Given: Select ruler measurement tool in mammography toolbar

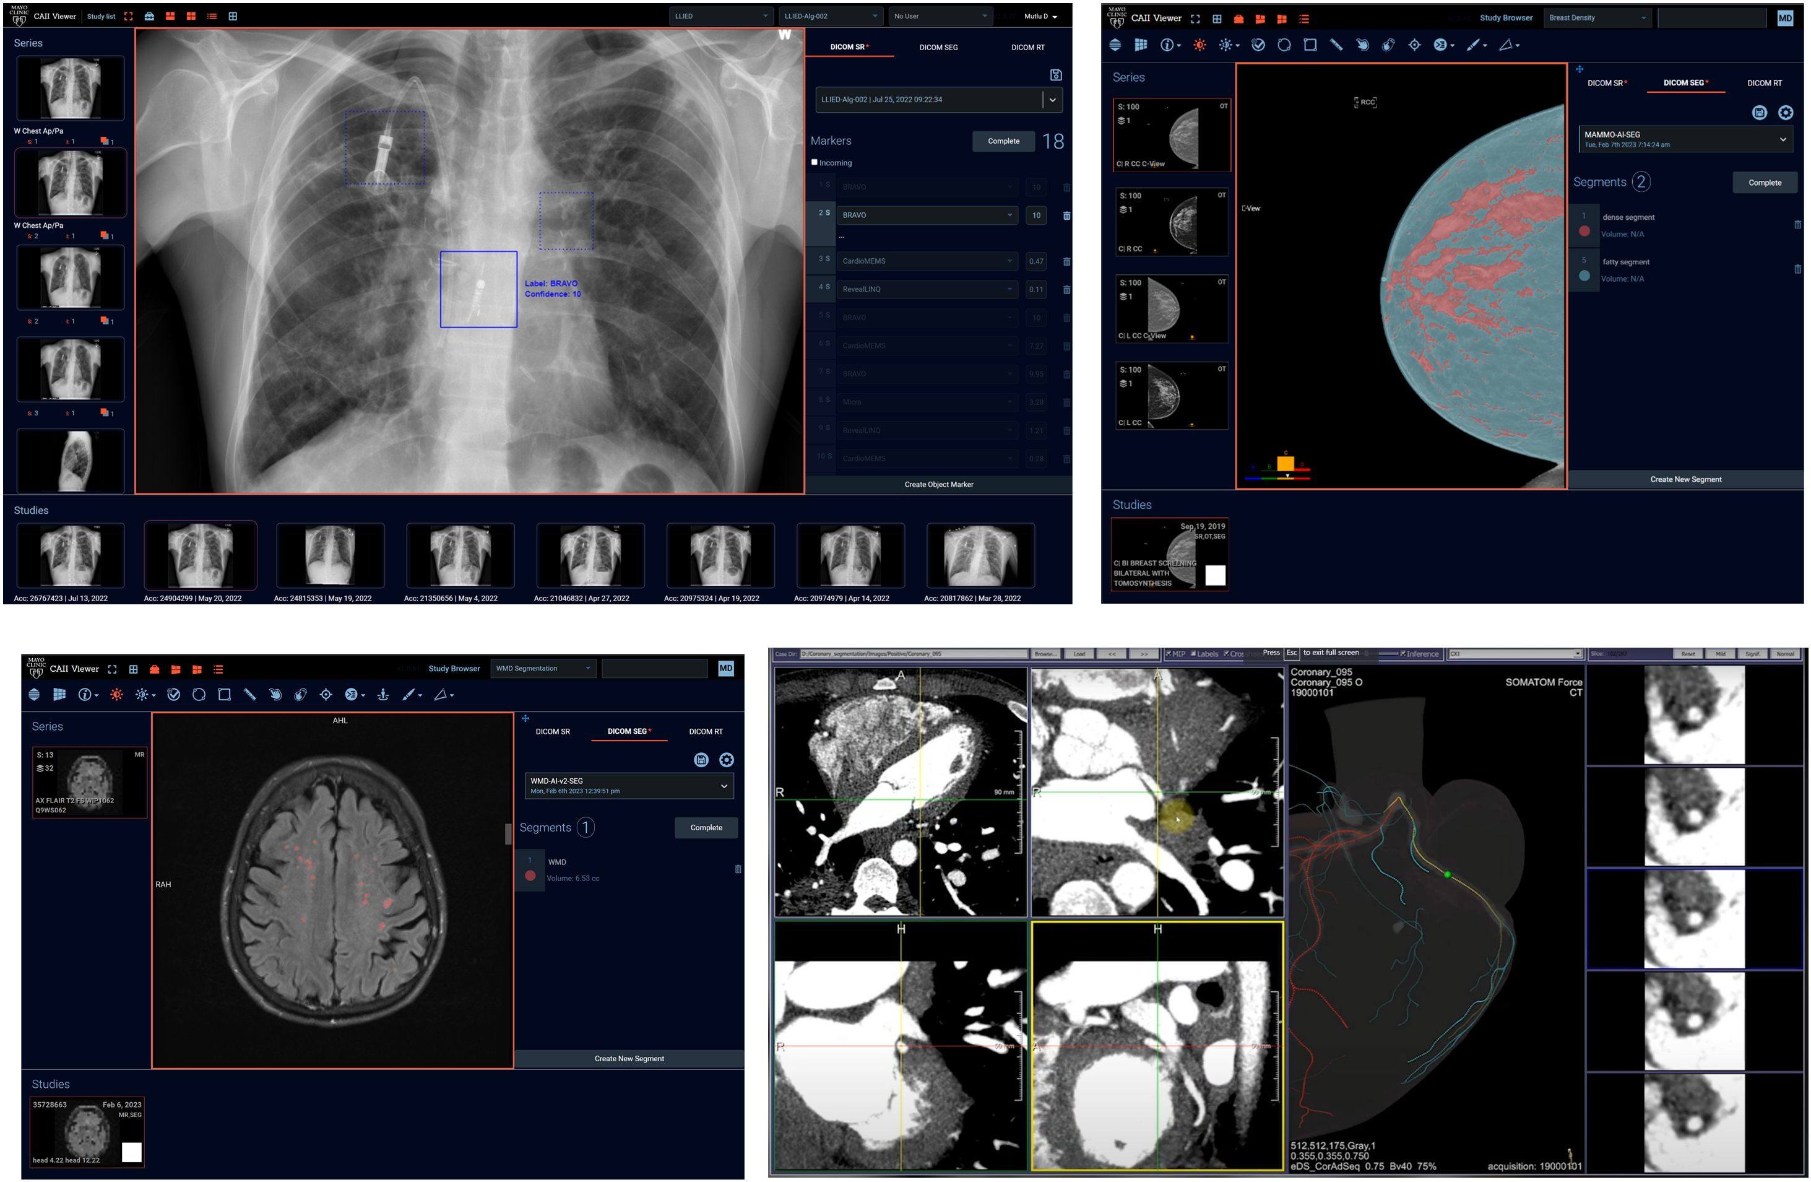Looking at the screenshot, I should [1336, 45].
